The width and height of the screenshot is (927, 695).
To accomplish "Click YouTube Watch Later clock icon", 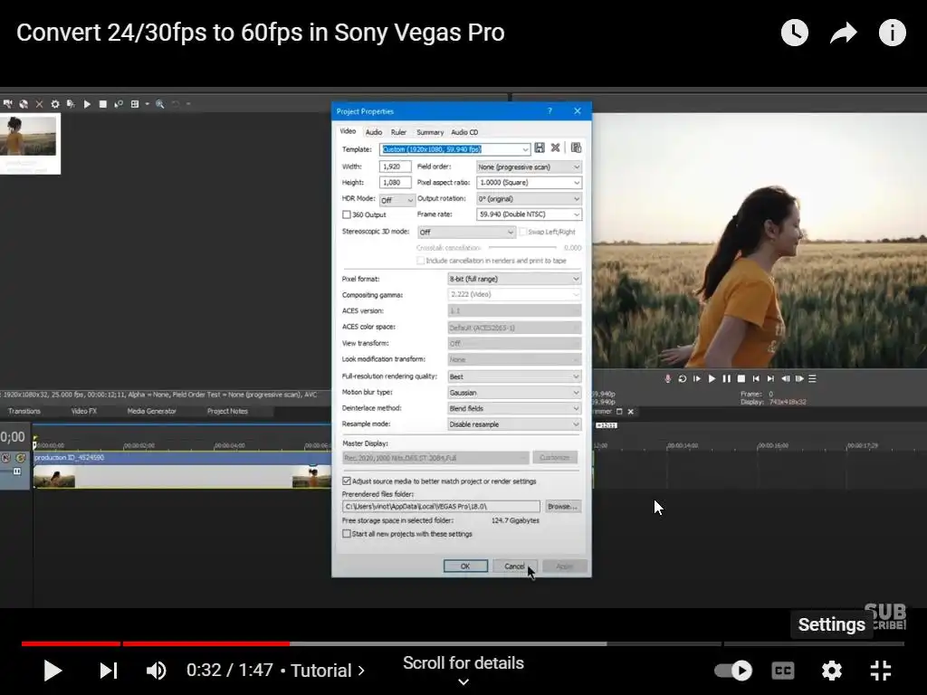I will pyautogui.click(x=795, y=33).
